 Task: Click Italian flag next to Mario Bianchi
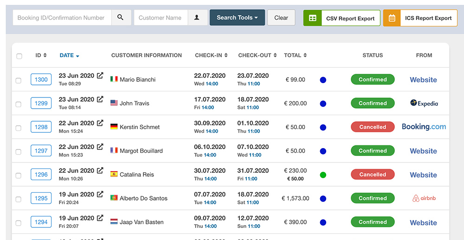click(114, 79)
